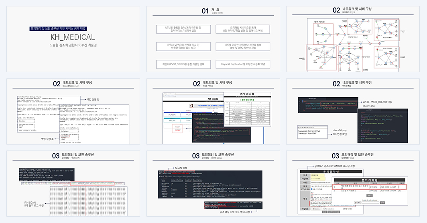Open the search category dropdown in 문의게시판
The height and width of the screenshot is (223, 427).
(358, 203)
